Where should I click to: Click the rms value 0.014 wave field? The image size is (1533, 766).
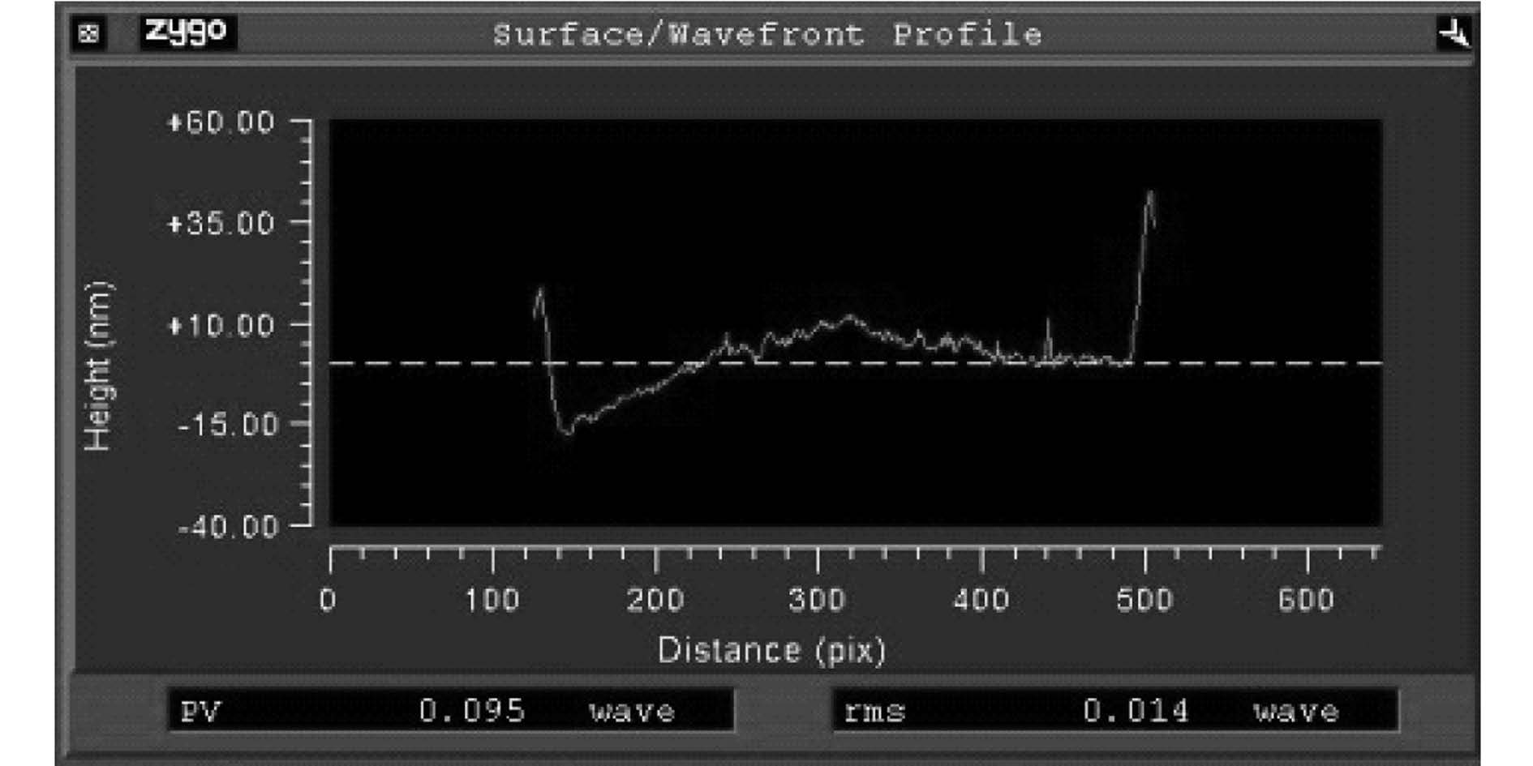point(1116,710)
